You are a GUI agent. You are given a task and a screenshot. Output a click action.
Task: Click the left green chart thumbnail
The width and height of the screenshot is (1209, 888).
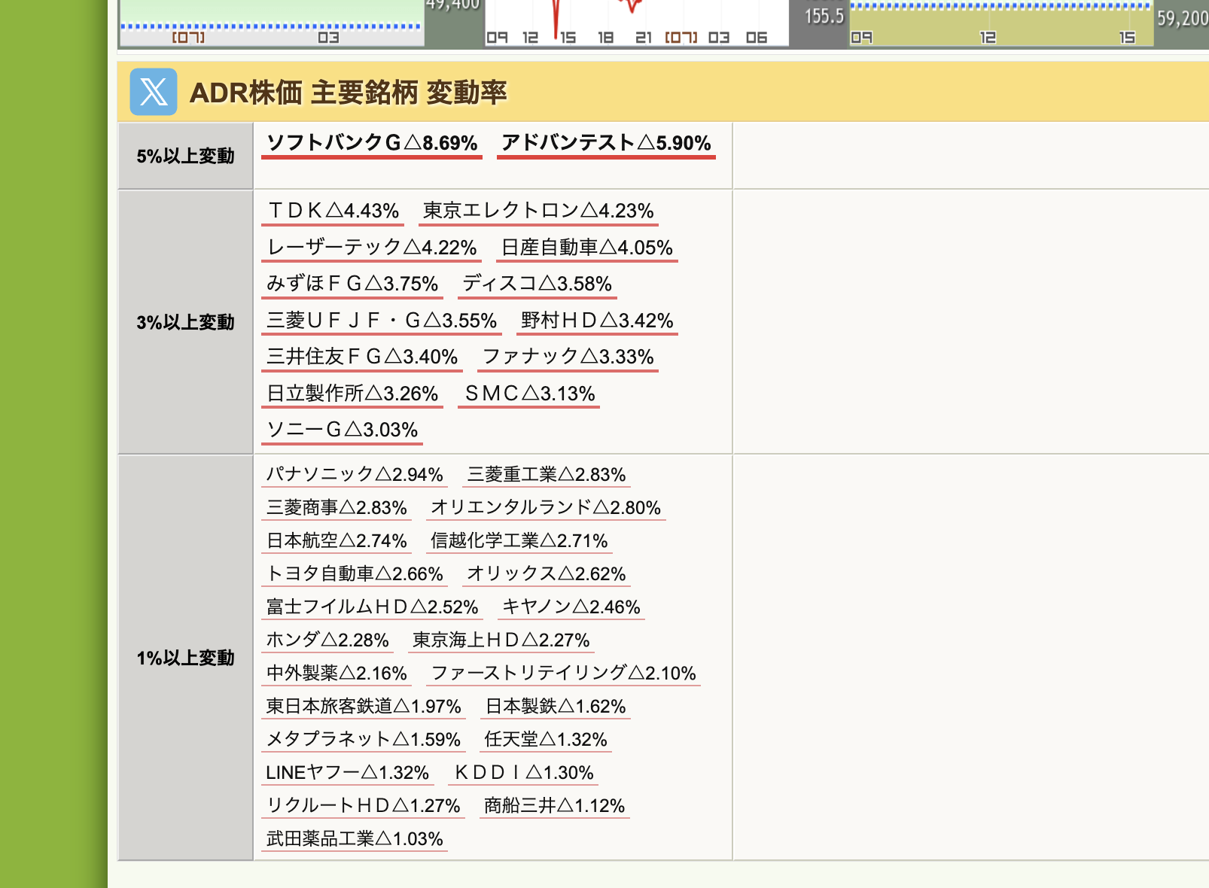272,23
